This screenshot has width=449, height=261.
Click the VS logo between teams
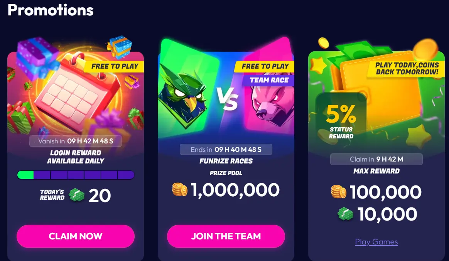coord(227,99)
